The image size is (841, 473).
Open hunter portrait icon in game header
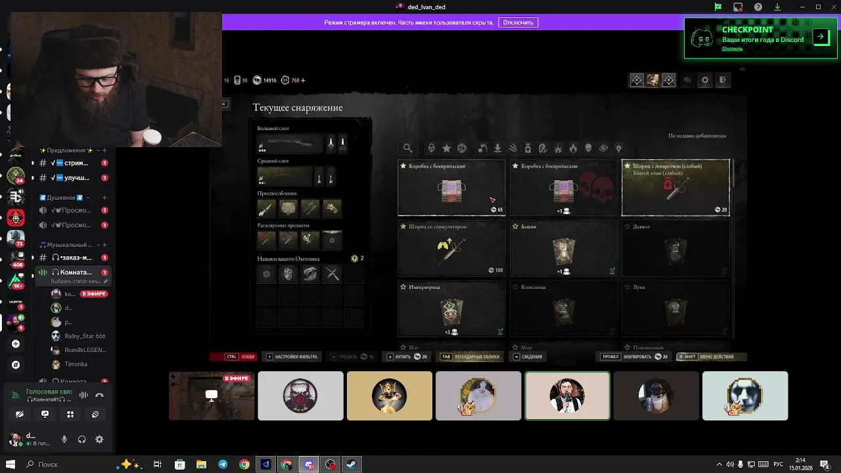(x=652, y=80)
